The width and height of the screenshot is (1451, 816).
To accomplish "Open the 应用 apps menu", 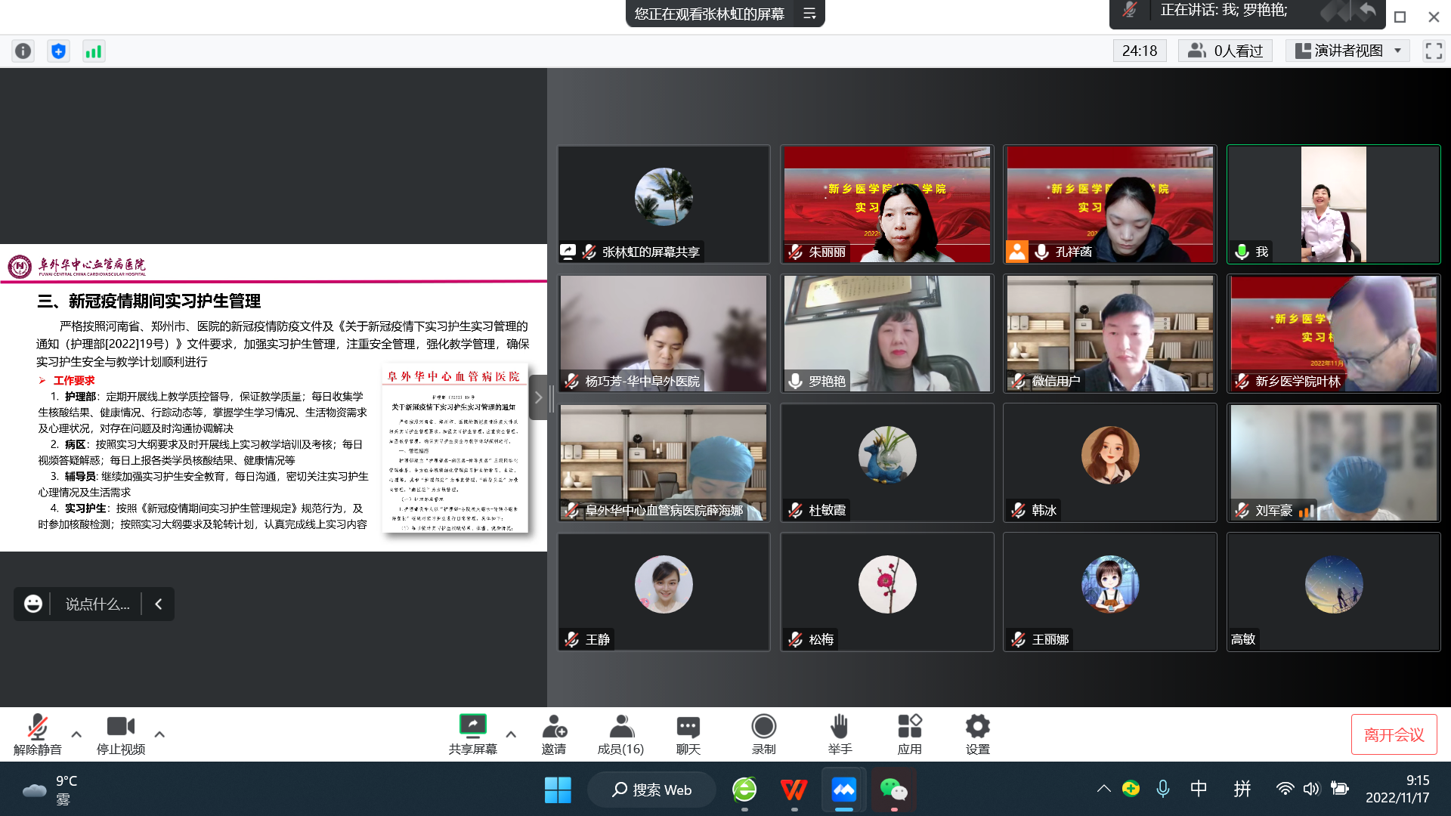I will click(x=909, y=734).
